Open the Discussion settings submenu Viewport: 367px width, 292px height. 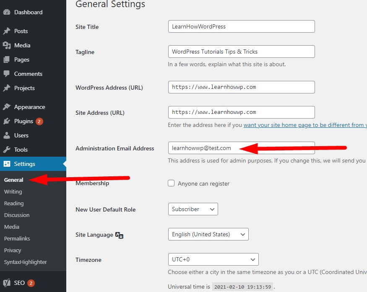tap(17, 215)
